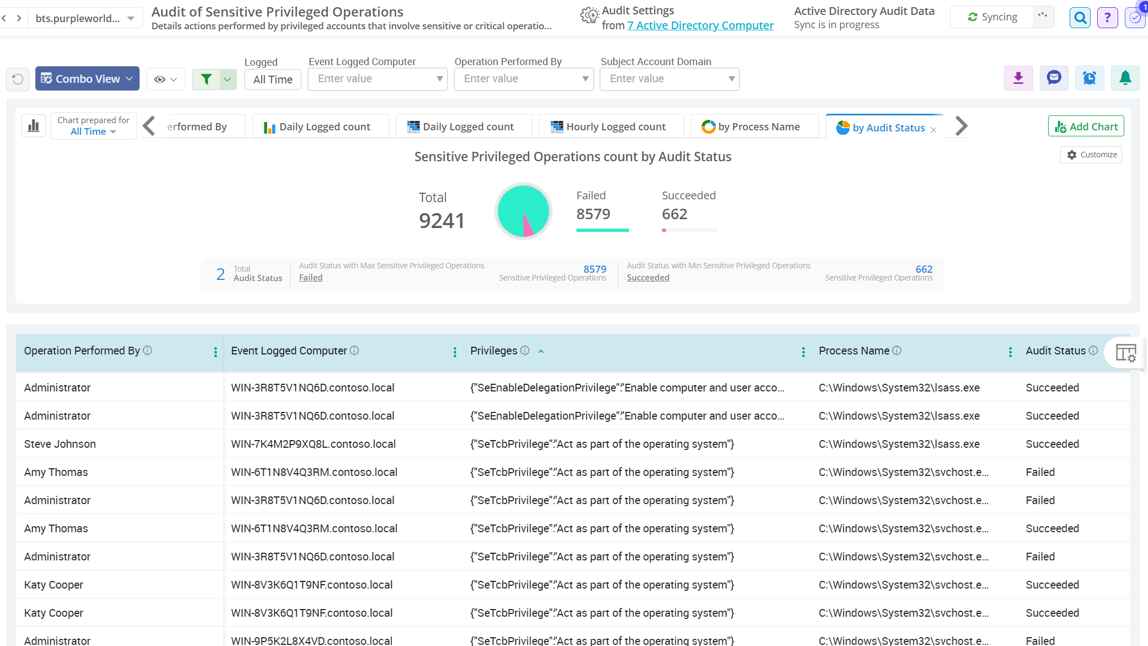Screen dimensions: 1148x646
Task: Expand the Combo View dropdown
Action: point(87,79)
